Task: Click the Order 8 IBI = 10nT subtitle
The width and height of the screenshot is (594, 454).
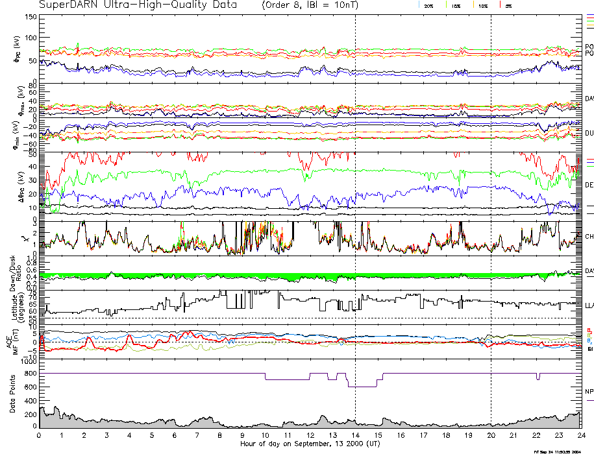Action: click(x=317, y=5)
